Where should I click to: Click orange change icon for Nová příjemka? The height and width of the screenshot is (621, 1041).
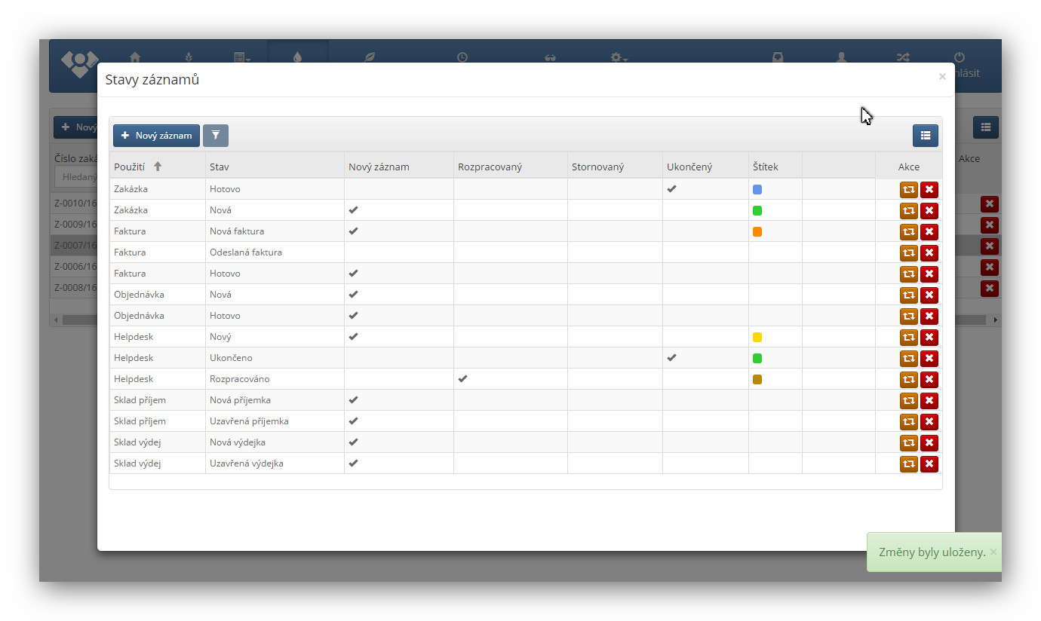pyautogui.click(x=908, y=401)
